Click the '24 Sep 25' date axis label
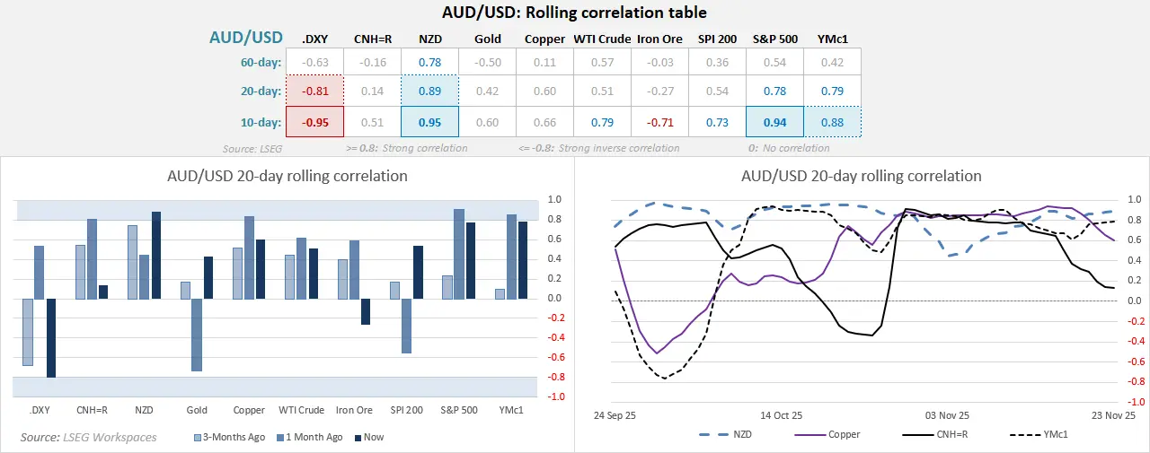 click(616, 415)
